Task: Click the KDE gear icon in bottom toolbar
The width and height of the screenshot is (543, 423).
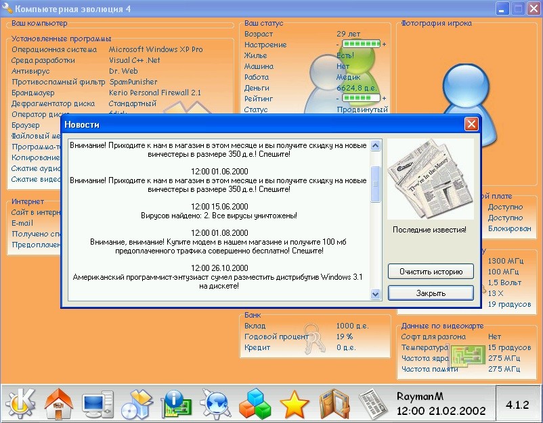Action: tap(20, 403)
